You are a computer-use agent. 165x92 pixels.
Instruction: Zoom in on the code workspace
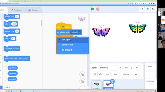[82, 74]
